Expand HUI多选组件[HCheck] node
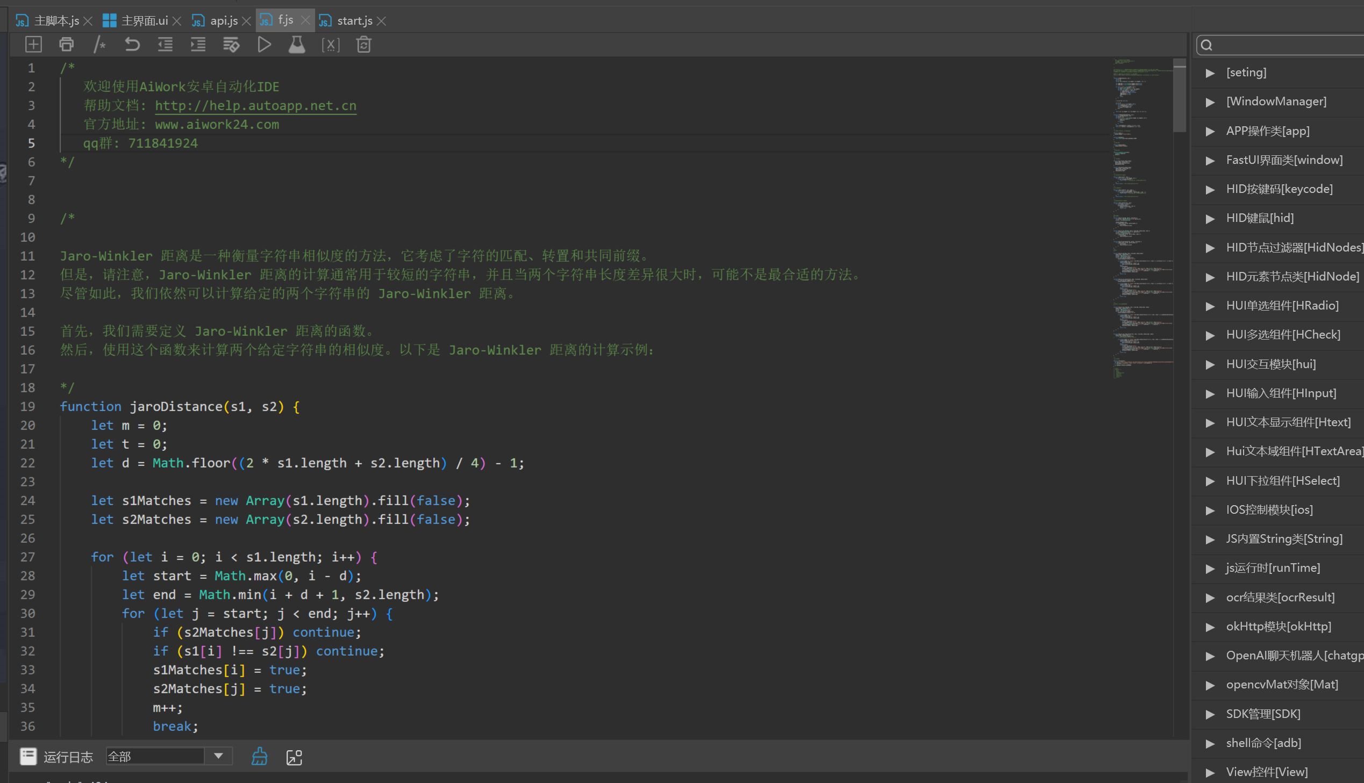This screenshot has width=1364, height=783. [x=1210, y=335]
